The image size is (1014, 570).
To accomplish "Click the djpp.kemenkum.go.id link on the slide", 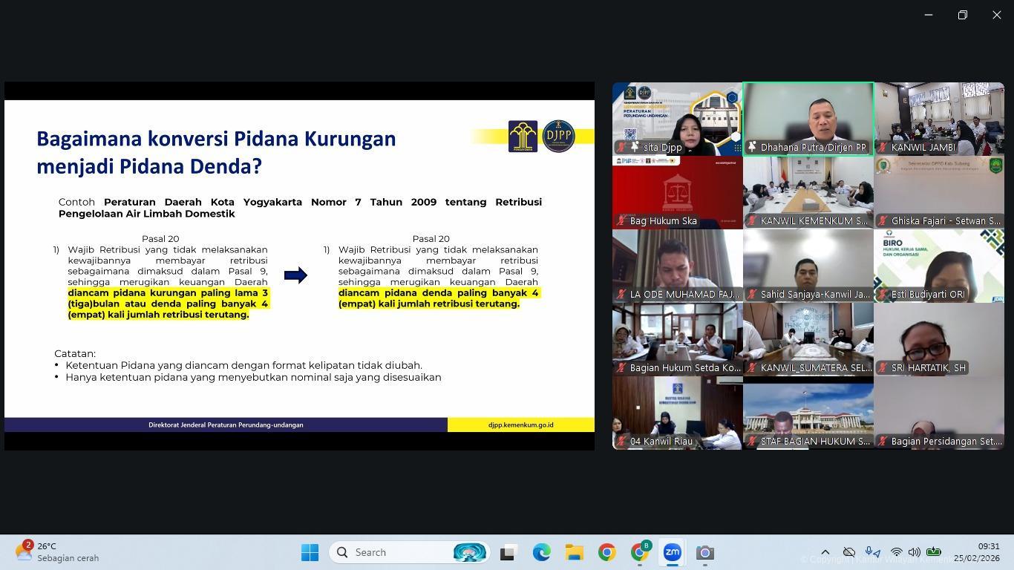I will pos(520,425).
